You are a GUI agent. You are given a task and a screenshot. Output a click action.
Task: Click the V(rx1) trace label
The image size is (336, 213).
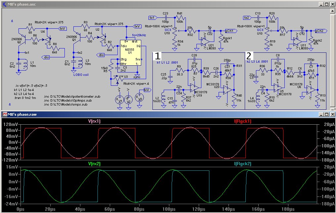pyautogui.click(x=95, y=121)
